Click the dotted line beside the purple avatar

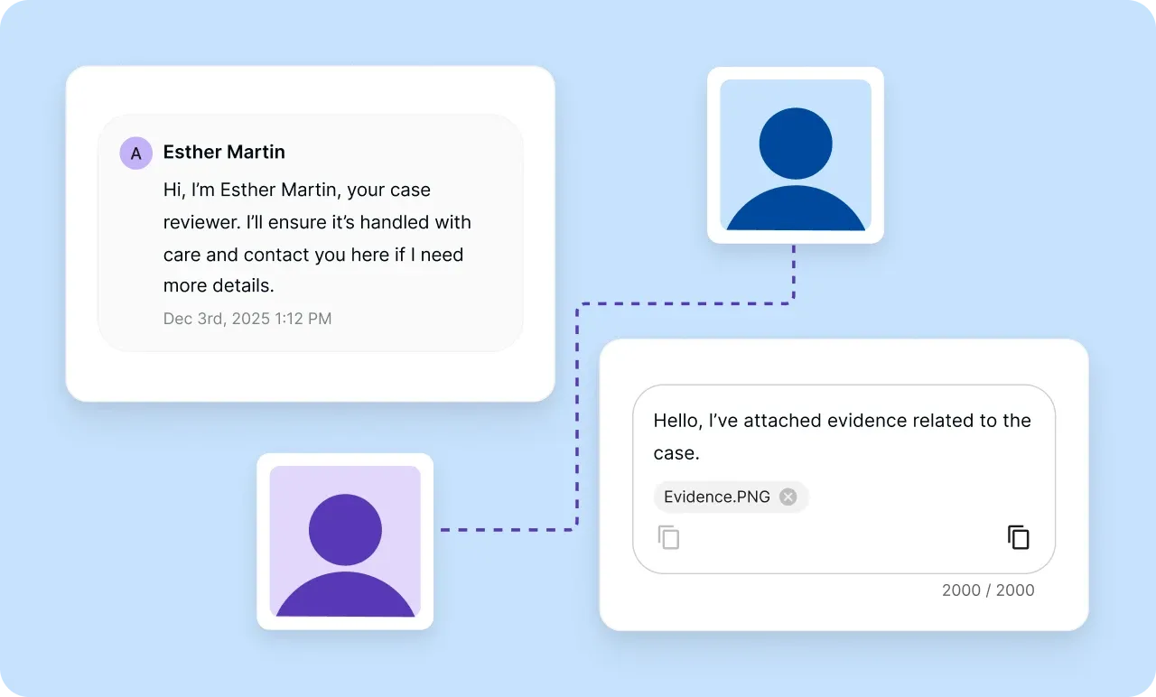[506, 529]
